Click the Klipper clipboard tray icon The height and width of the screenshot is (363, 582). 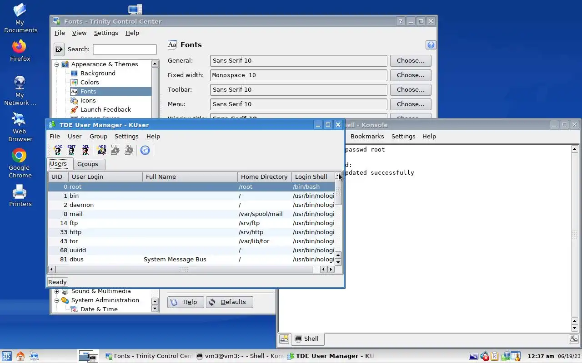(494, 356)
